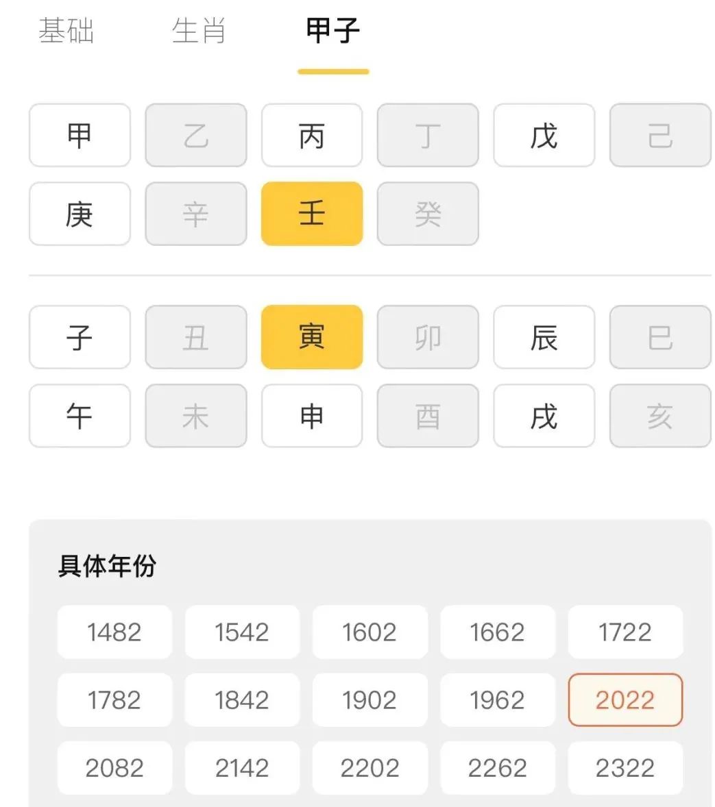715x807 pixels.
Task: Select earthly branch 子
Action: pos(80,337)
